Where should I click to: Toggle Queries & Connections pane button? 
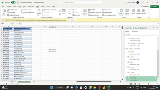click(49, 10)
